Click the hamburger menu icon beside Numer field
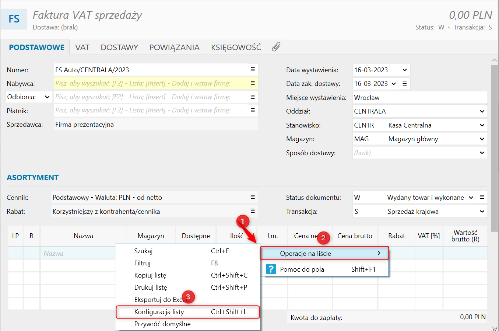Image resolution: width=499 pixels, height=331 pixels. [x=253, y=70]
